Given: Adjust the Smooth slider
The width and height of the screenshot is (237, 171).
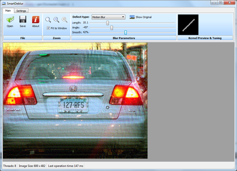Looking at the screenshot, I should click(125, 32).
